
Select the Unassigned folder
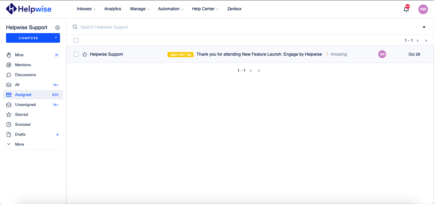tap(33, 105)
